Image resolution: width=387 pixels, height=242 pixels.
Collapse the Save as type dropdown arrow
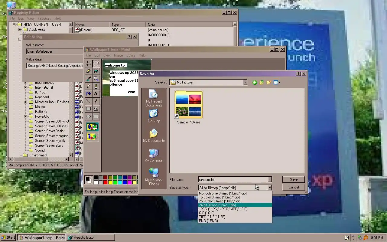pos(270,188)
